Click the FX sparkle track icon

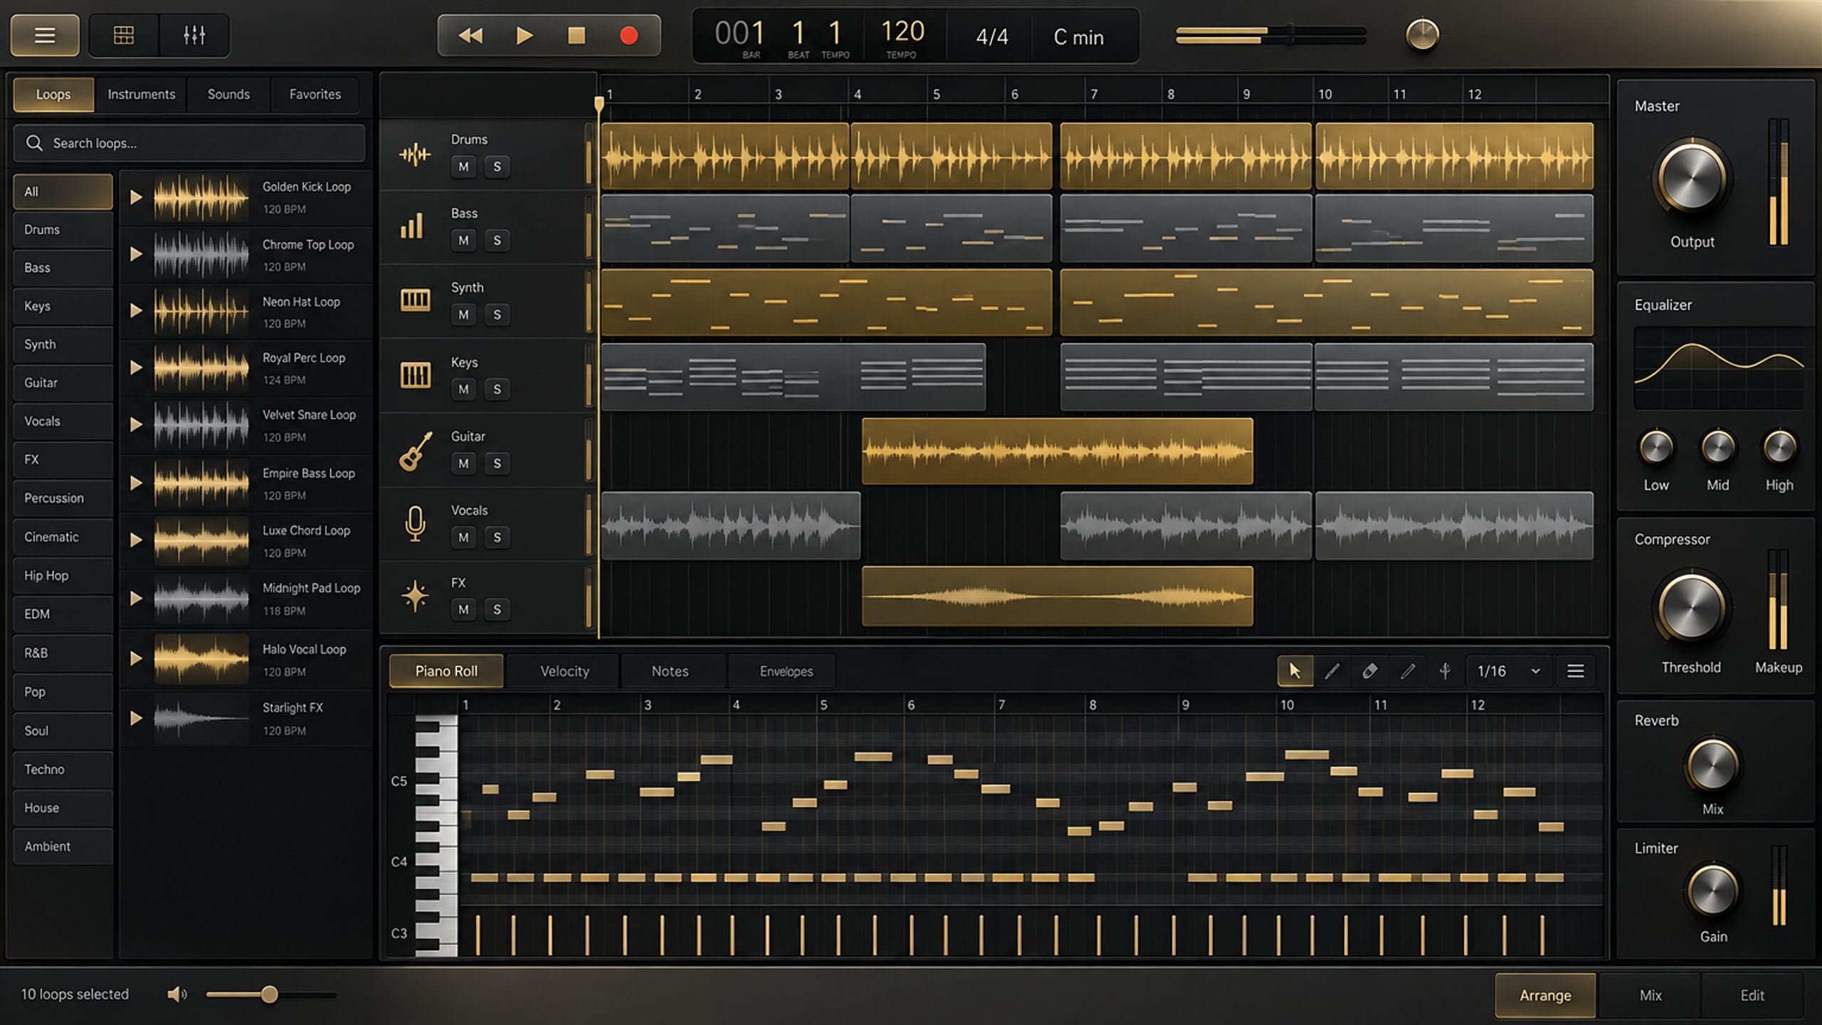coord(415,596)
